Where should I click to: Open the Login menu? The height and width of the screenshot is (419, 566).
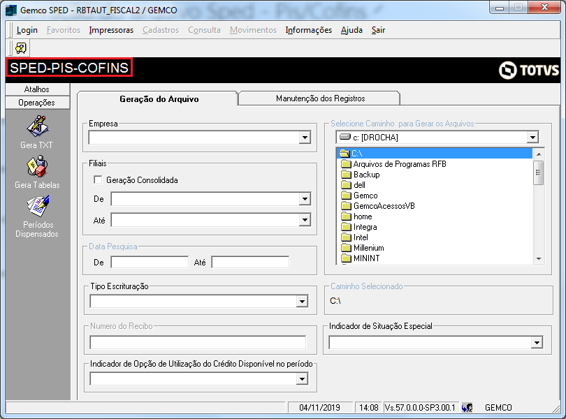(x=27, y=30)
